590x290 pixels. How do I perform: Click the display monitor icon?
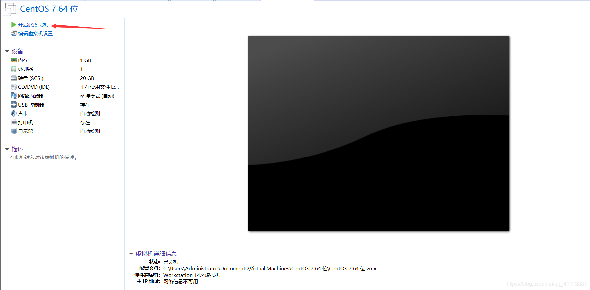14,131
